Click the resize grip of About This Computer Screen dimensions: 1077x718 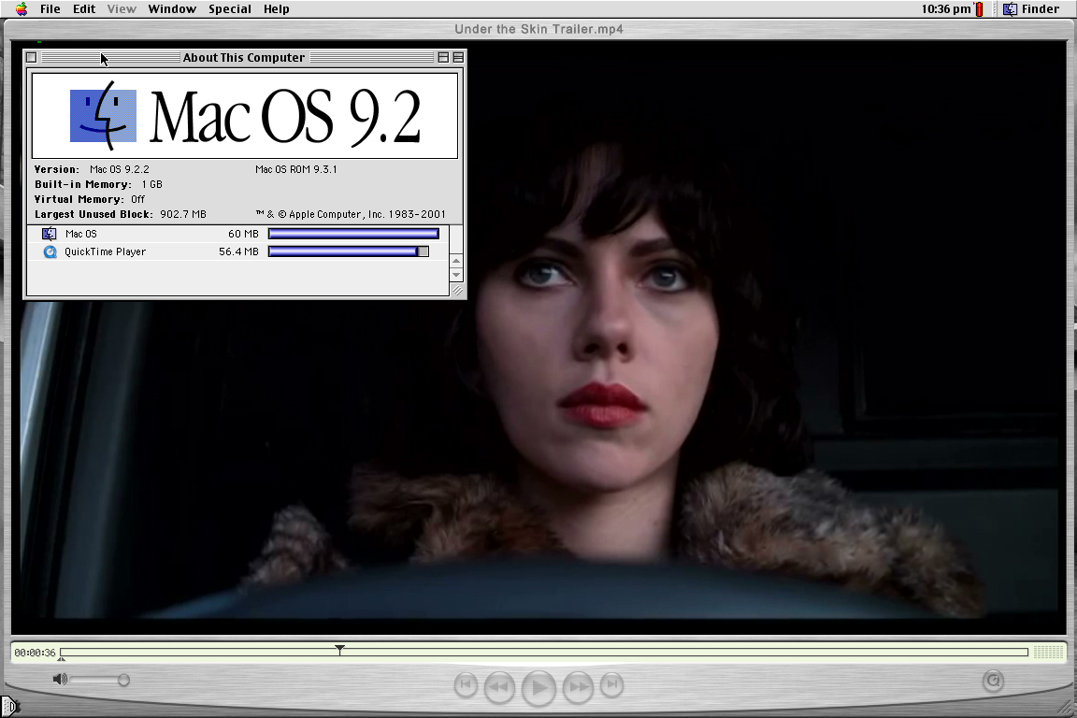tap(457, 291)
